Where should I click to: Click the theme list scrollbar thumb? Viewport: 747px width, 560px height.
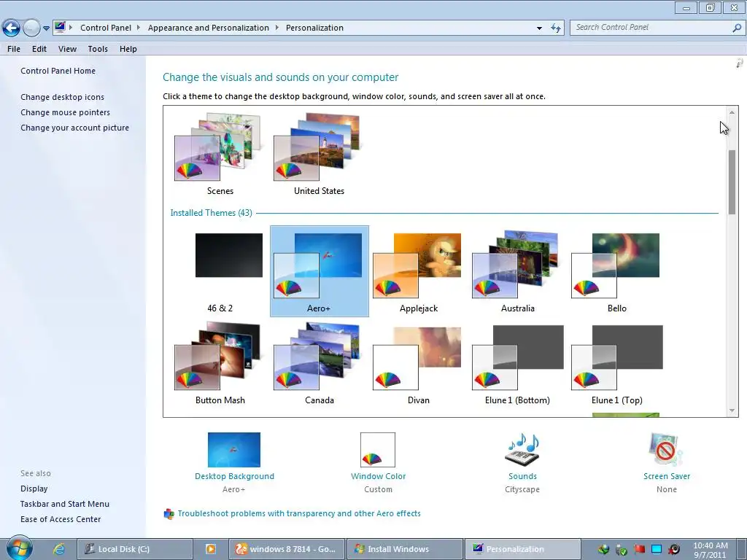(x=732, y=182)
